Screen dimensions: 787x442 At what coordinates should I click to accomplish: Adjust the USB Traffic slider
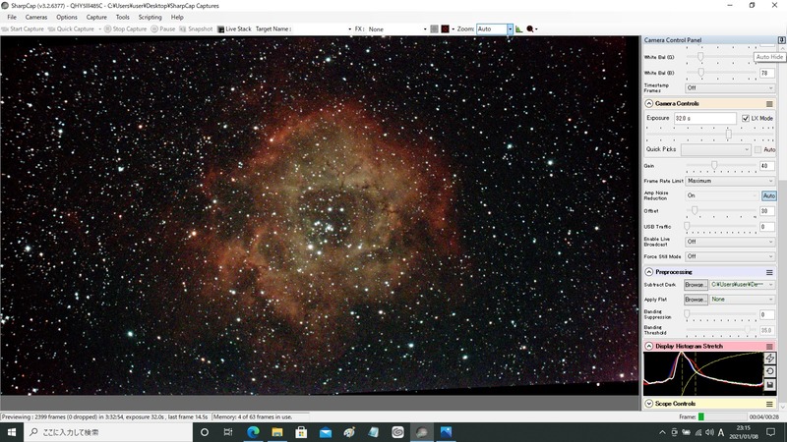tap(687, 227)
